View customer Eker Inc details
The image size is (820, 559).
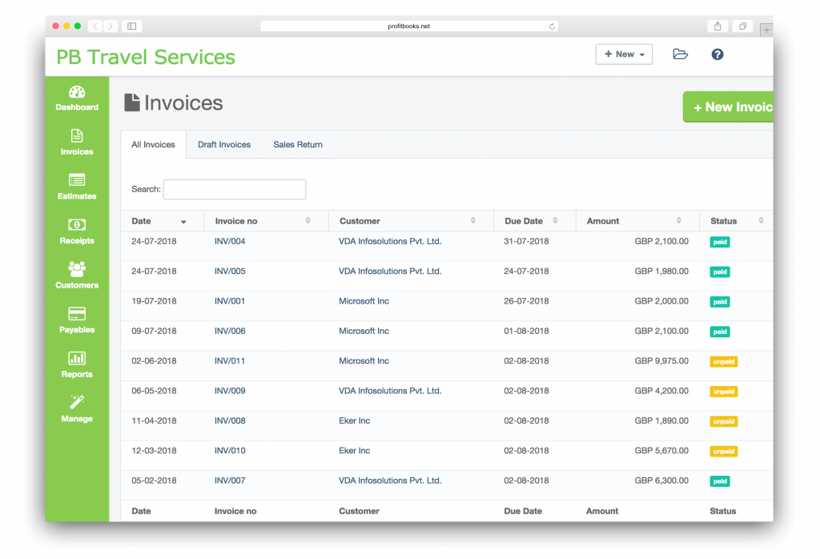(354, 420)
